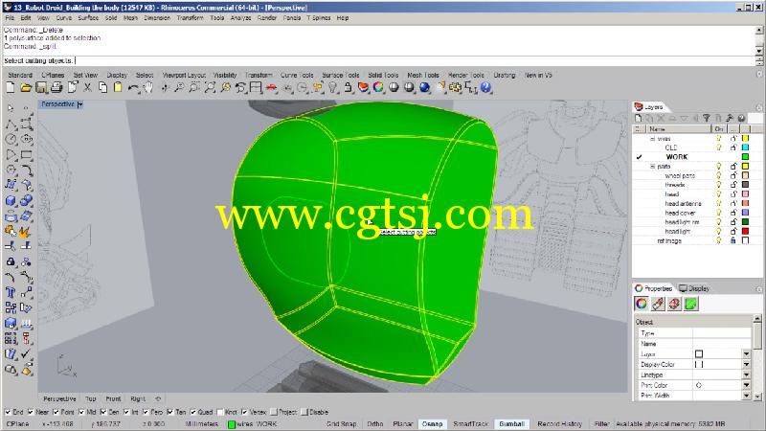Screen dimensions: 766x431
Task: Click the Copy icon in the toolbar
Action: (x=102, y=87)
